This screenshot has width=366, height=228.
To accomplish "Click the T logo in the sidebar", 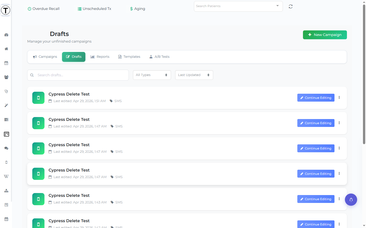I will pos(6,10).
